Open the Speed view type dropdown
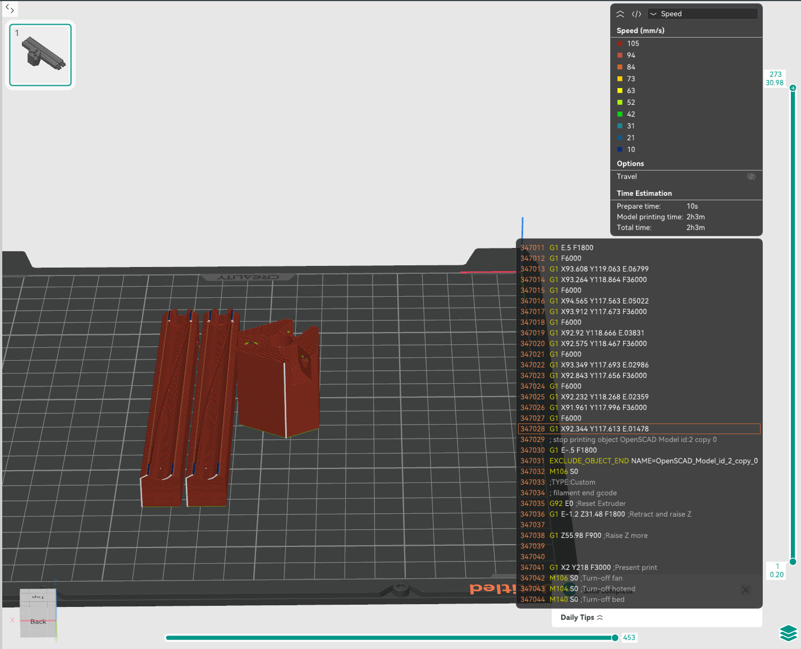 (x=702, y=14)
